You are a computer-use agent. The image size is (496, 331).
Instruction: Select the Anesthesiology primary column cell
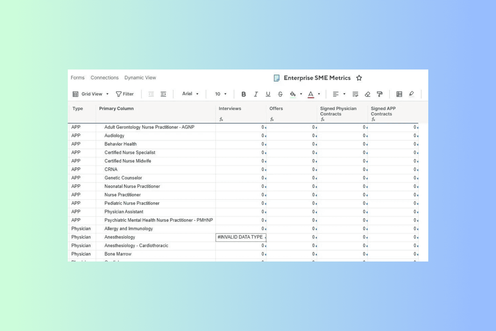pyautogui.click(x=156, y=237)
